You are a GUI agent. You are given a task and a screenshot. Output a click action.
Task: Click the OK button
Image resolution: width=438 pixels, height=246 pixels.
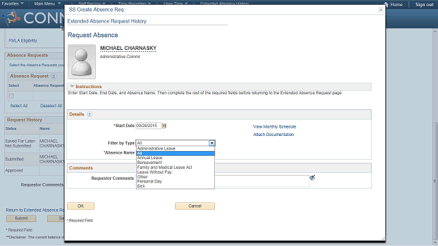[x=81, y=206]
